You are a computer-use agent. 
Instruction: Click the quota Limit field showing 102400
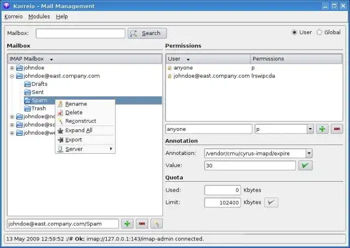coord(223,203)
